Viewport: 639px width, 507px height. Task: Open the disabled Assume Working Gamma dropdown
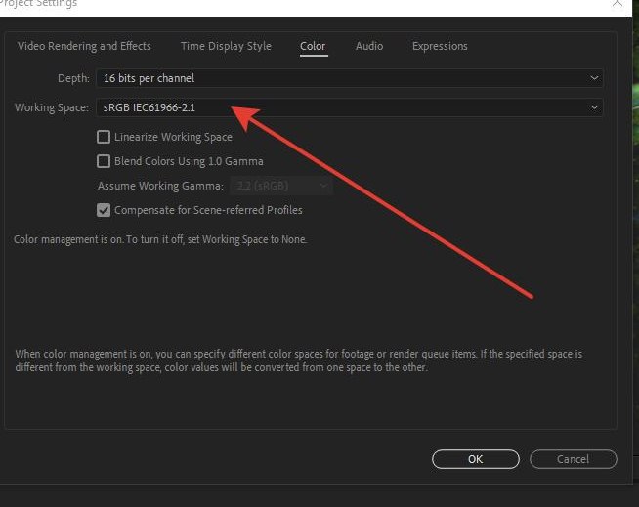click(281, 186)
